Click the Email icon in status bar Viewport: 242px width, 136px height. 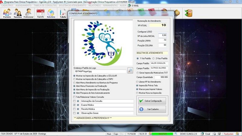click(x=202, y=134)
